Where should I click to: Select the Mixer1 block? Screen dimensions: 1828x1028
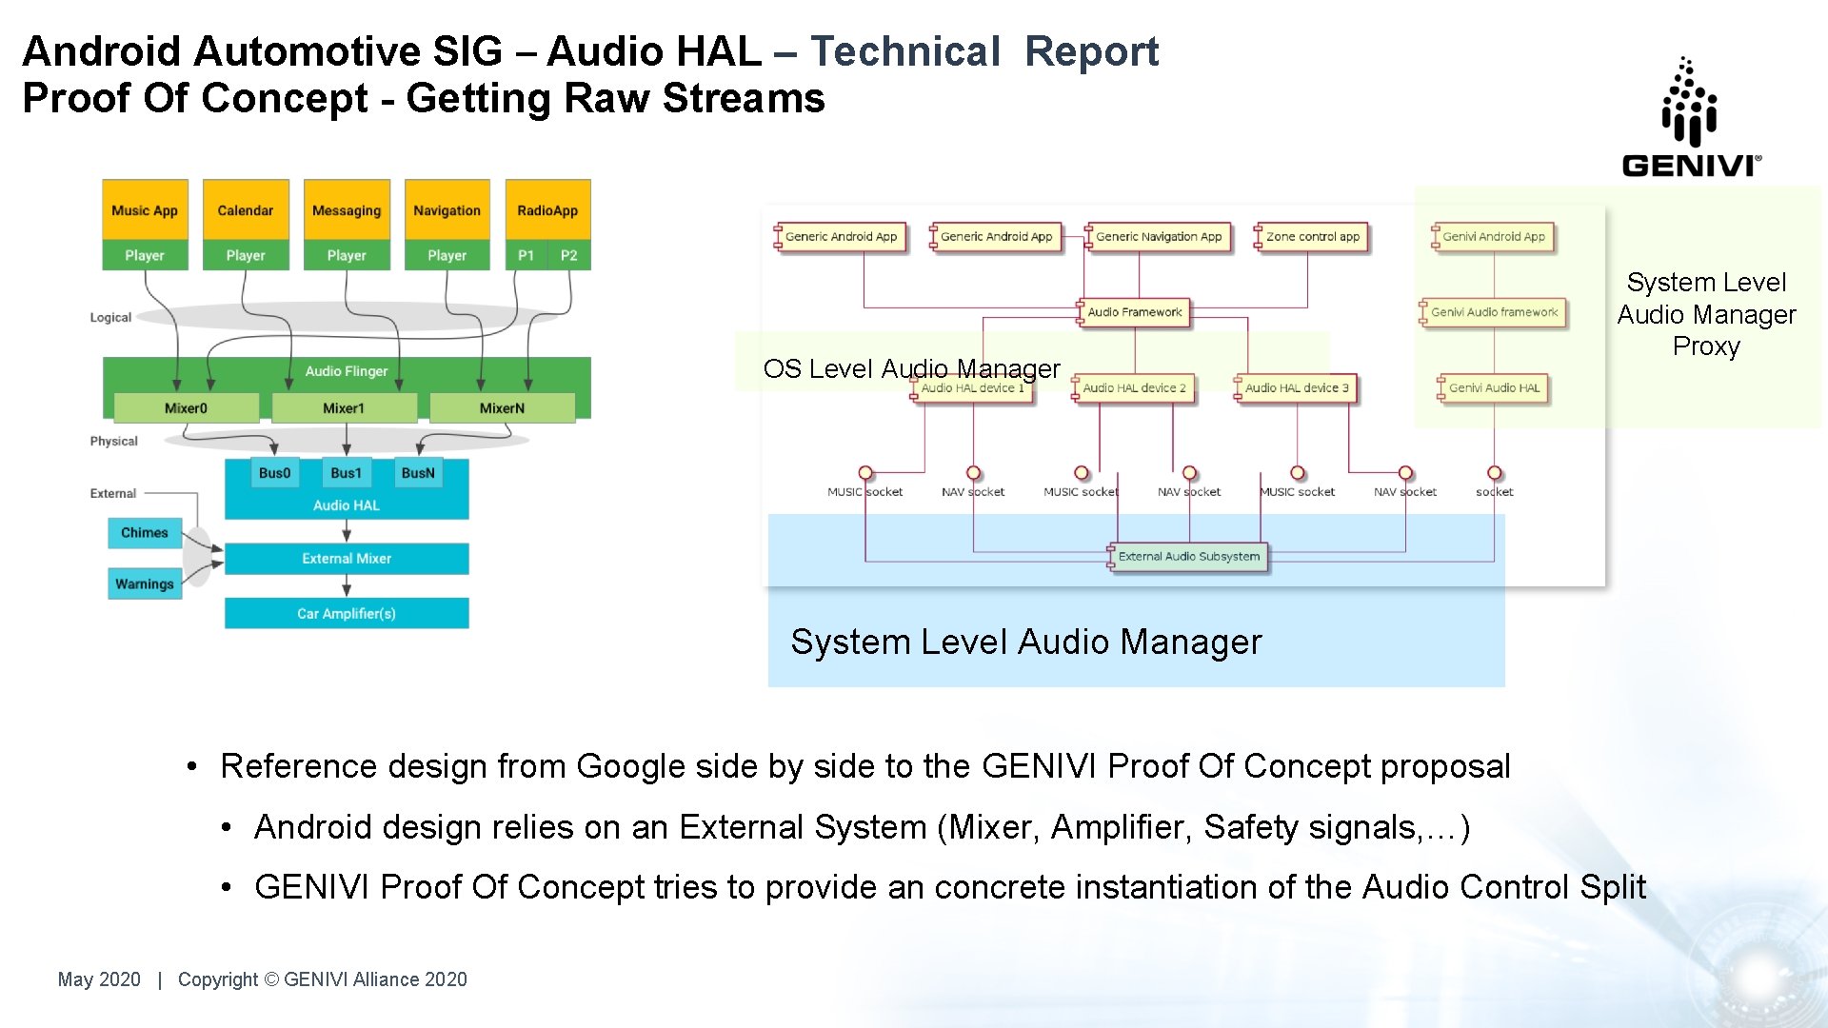[344, 408]
